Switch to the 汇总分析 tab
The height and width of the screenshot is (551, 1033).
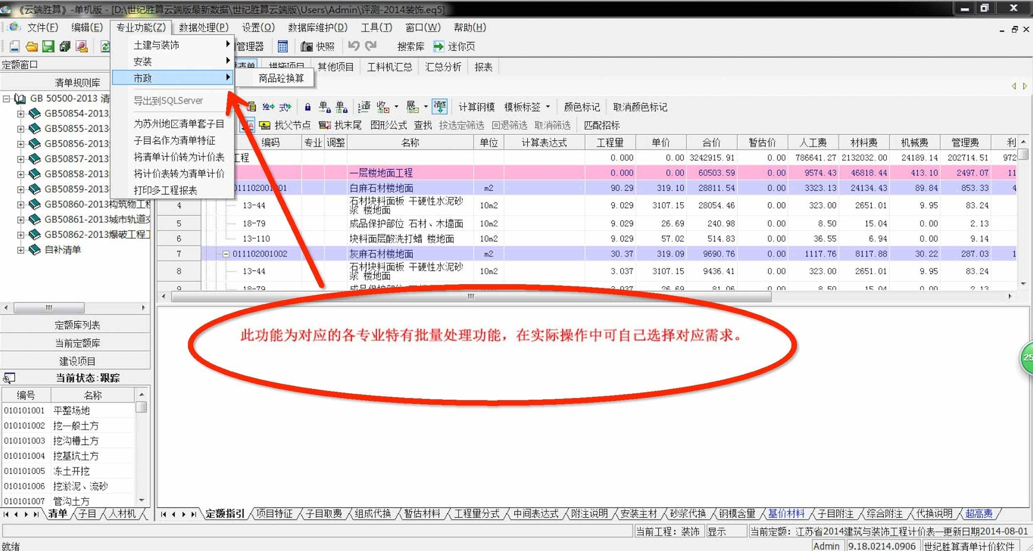pyautogui.click(x=443, y=67)
